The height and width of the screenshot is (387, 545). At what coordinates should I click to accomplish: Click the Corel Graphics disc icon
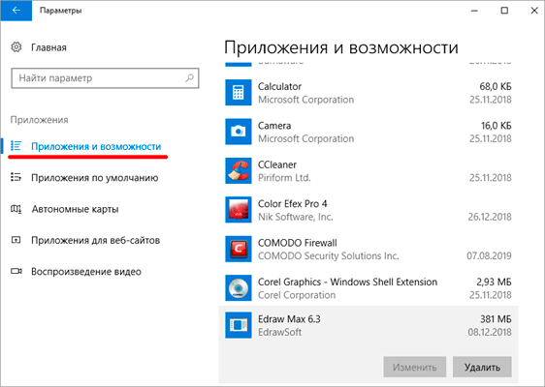coord(239,288)
